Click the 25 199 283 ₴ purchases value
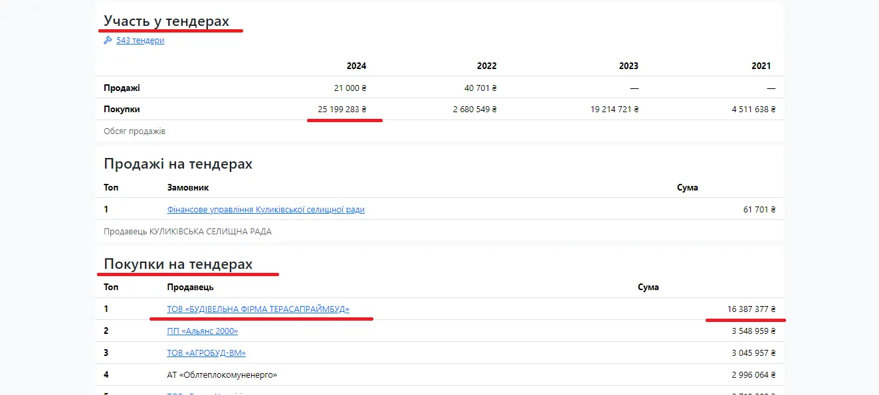 pos(342,110)
